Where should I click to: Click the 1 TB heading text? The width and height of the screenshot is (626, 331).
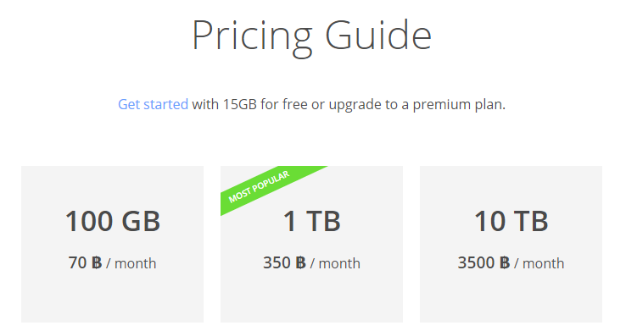312,221
